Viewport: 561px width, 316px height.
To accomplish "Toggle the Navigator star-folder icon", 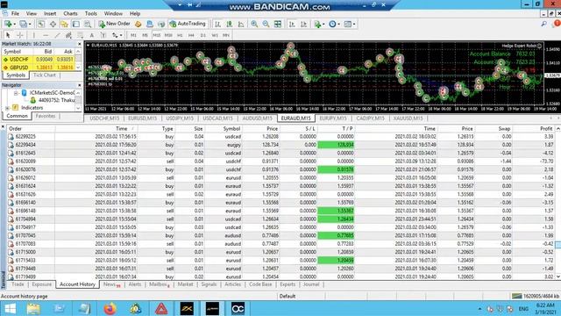I will click(x=64, y=24).
